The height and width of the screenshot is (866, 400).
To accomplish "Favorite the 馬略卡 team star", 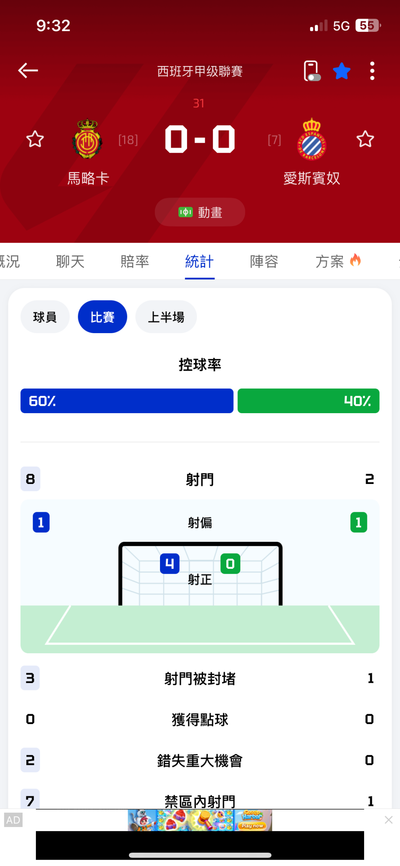I will tap(35, 139).
